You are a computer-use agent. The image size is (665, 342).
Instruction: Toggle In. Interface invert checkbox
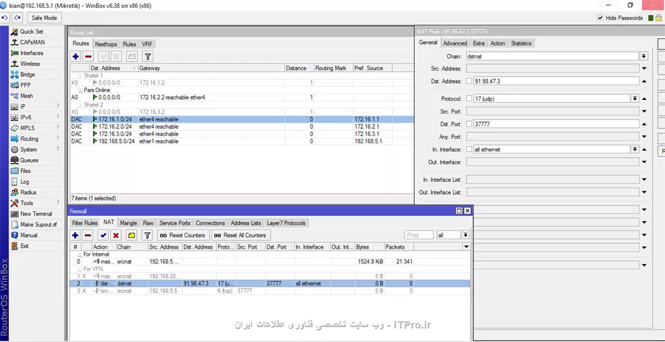point(469,149)
